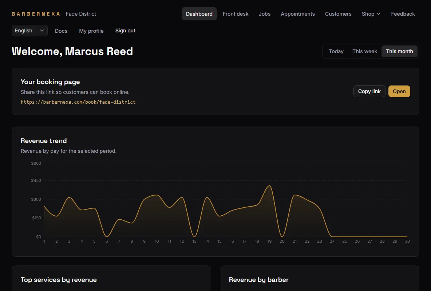Expand the Shop dropdown menu
Screen dimensions: 431x291
[371, 14]
